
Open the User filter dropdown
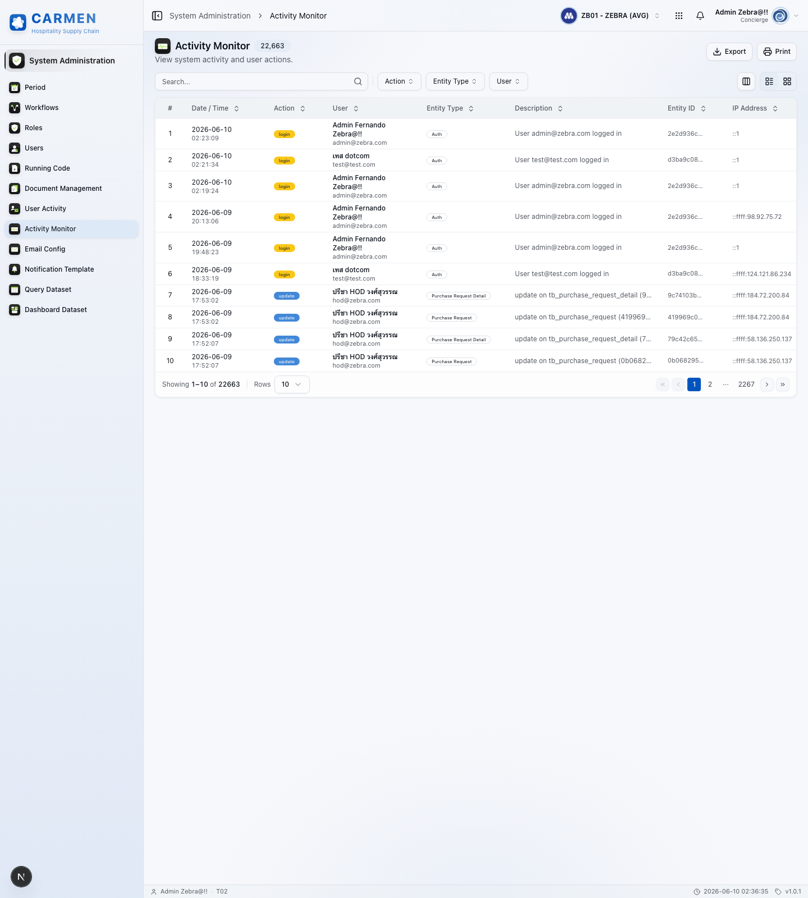(508, 81)
